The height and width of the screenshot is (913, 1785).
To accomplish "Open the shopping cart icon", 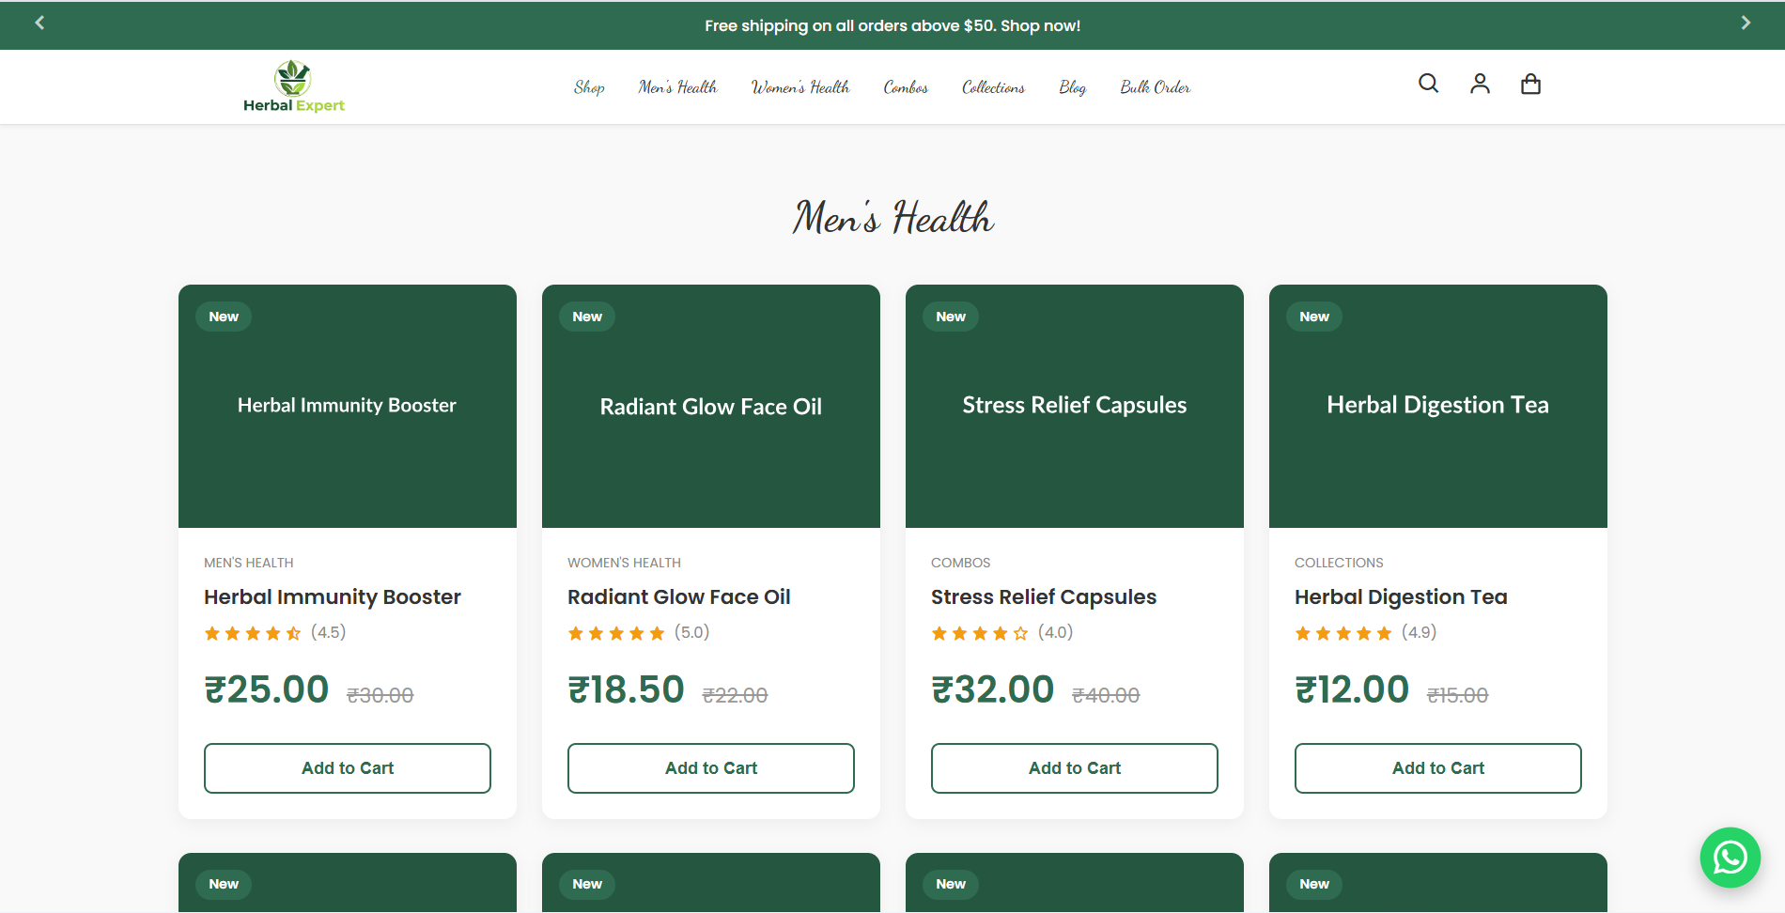I will (1530, 84).
